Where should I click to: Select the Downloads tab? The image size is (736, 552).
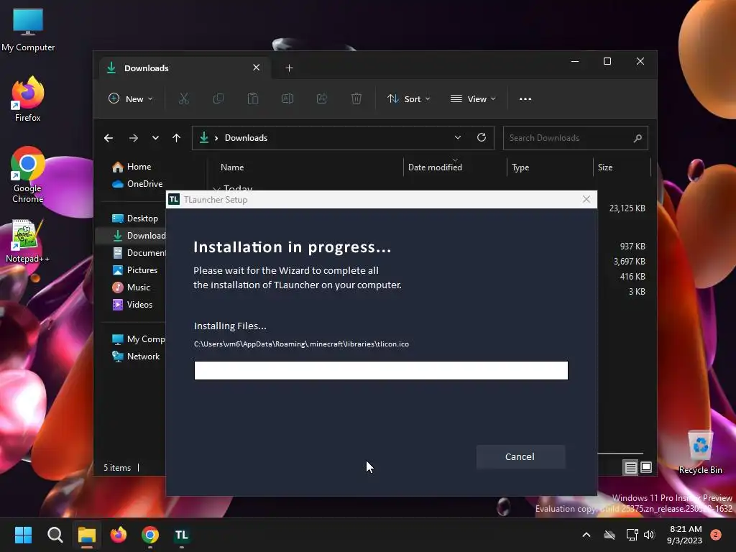pos(185,68)
